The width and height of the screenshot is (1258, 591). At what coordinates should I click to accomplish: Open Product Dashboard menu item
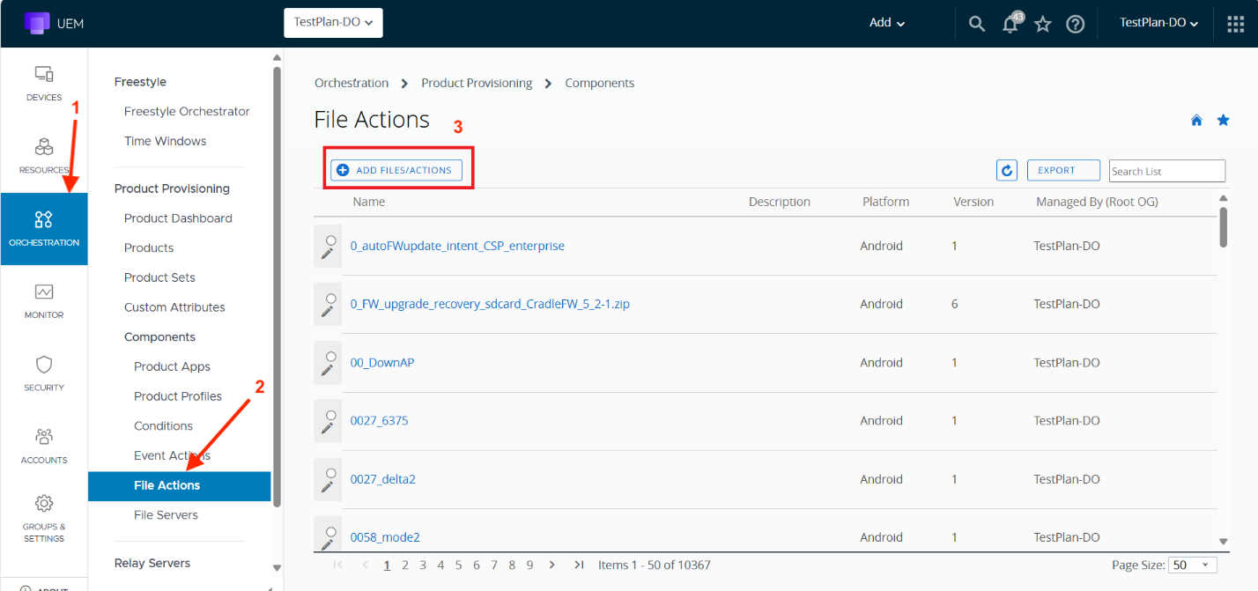178,218
